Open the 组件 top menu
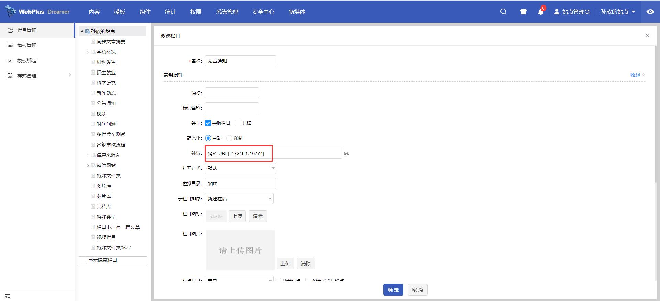This screenshot has height=301, width=660. point(145,12)
